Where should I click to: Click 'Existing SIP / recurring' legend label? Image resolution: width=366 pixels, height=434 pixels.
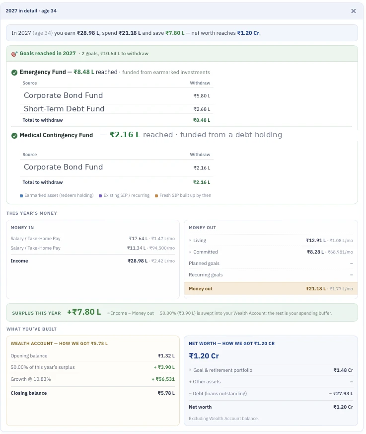(126, 195)
